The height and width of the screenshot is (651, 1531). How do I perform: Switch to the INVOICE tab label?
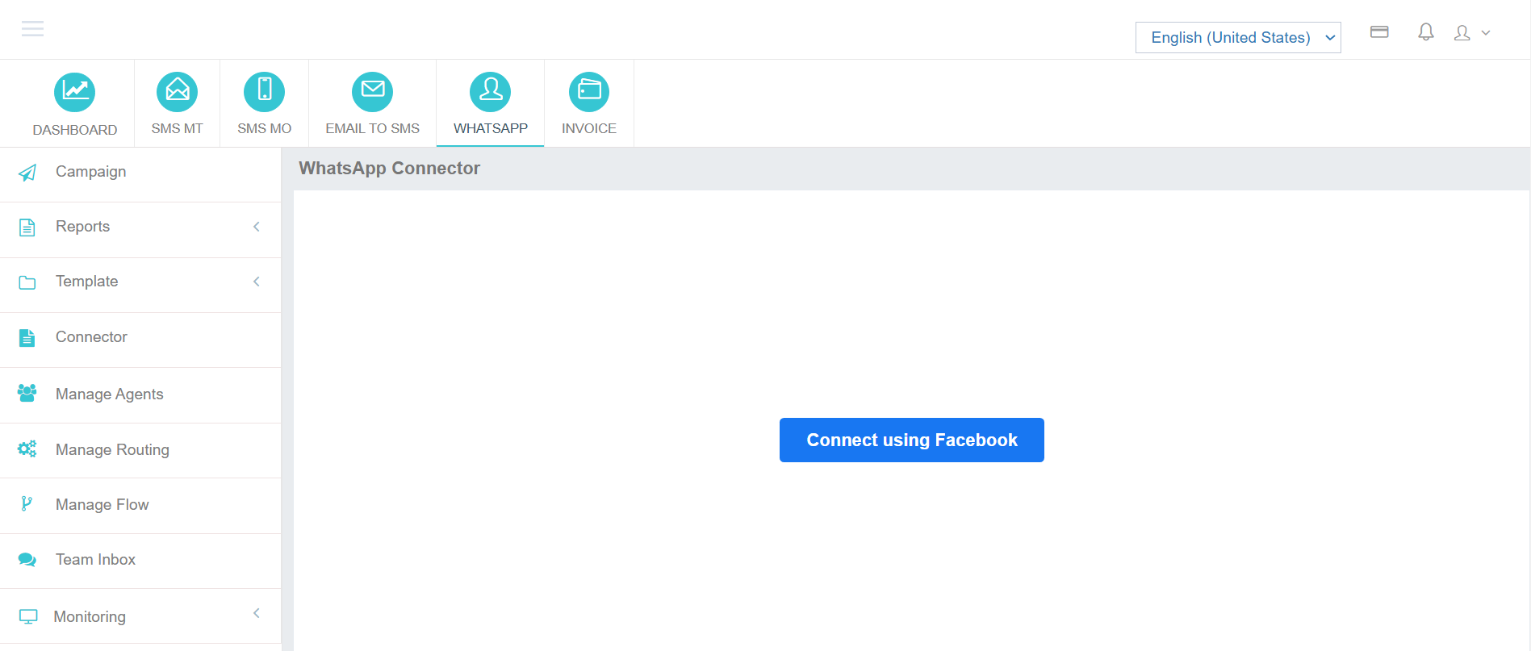tap(589, 128)
